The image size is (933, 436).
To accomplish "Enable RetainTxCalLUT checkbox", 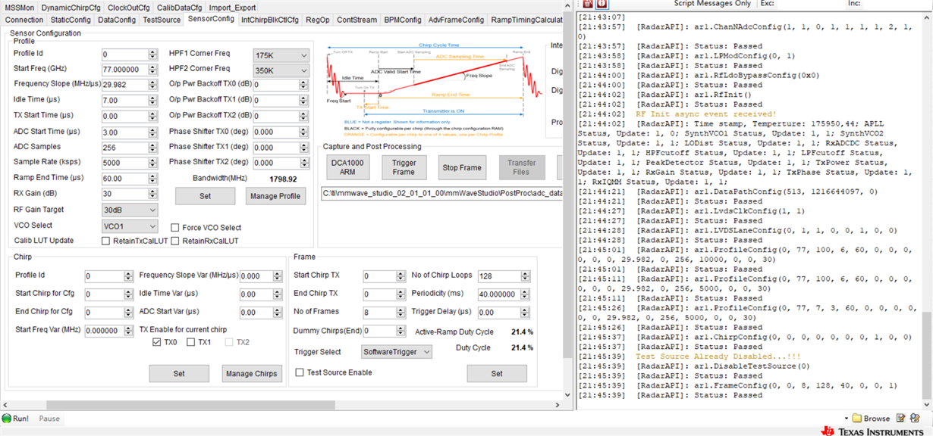I will click(106, 241).
